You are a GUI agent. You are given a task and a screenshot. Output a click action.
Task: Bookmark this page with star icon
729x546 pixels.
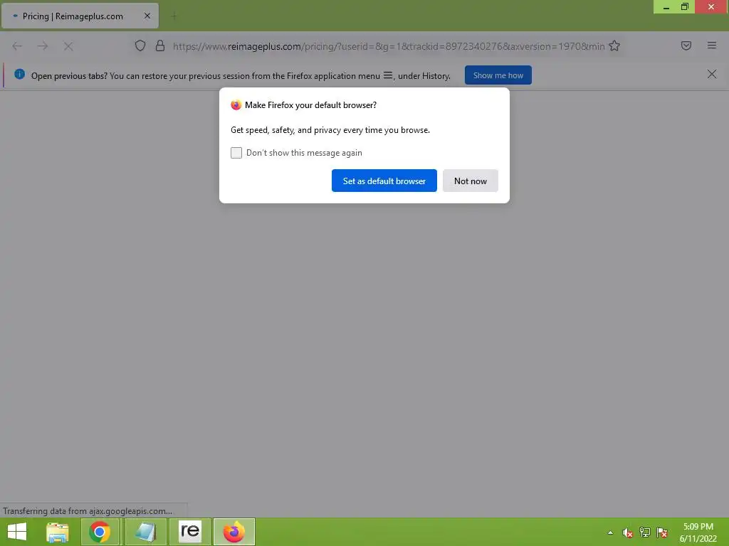pyautogui.click(x=614, y=45)
